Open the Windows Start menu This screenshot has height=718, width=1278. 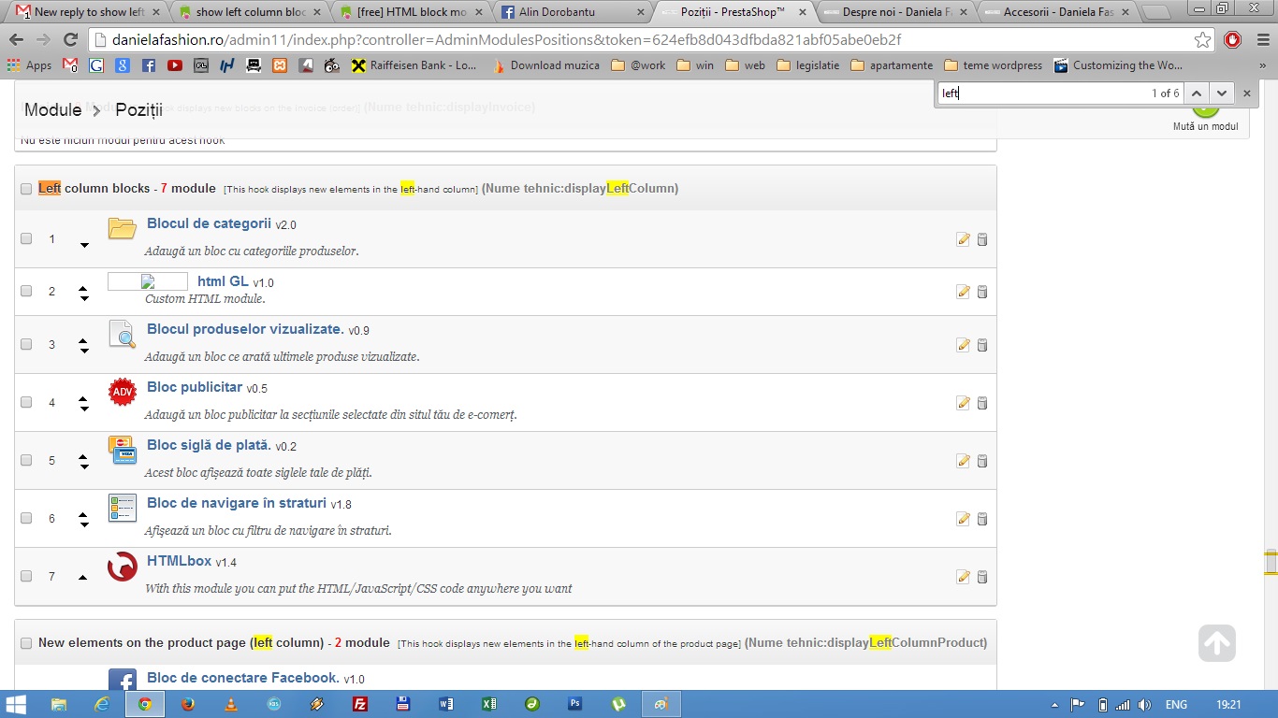click(16, 704)
